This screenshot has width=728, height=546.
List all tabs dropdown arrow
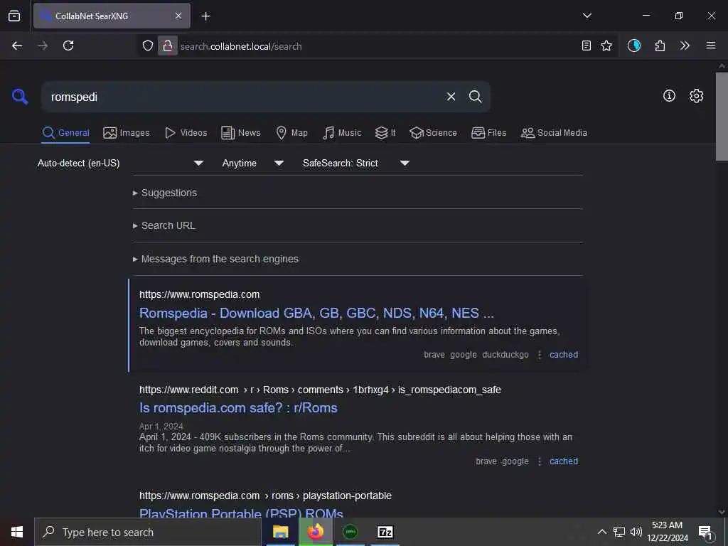[x=587, y=16]
